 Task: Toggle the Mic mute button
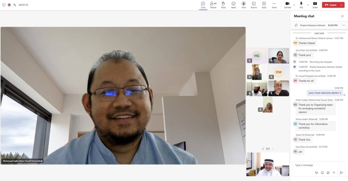pos(301,5)
